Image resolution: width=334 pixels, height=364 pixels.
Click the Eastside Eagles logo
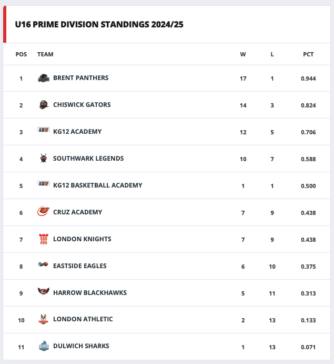point(43,264)
